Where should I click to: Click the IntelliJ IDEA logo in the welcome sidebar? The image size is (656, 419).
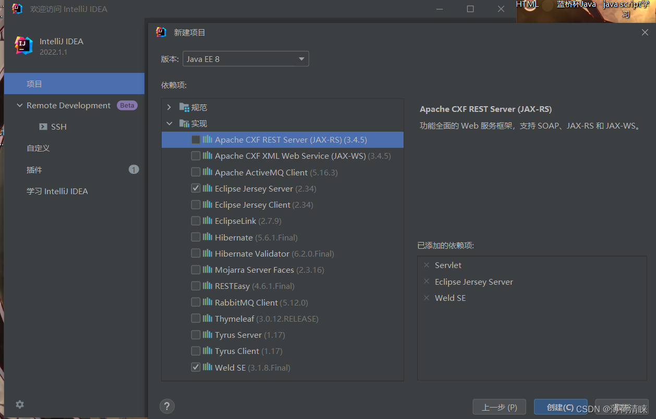click(x=24, y=46)
